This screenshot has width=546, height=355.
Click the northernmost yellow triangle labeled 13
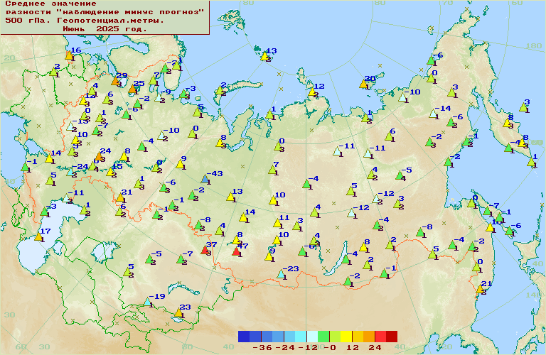coord(264,55)
